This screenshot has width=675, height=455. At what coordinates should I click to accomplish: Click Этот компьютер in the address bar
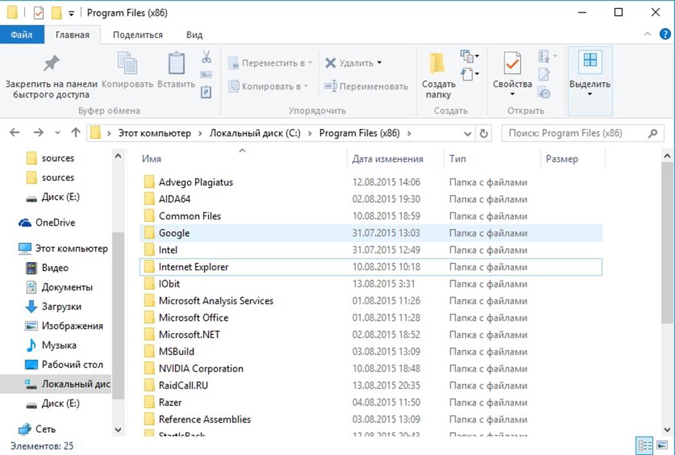pos(154,134)
